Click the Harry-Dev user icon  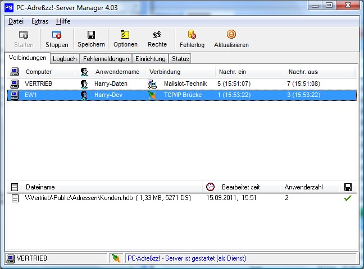(84, 95)
